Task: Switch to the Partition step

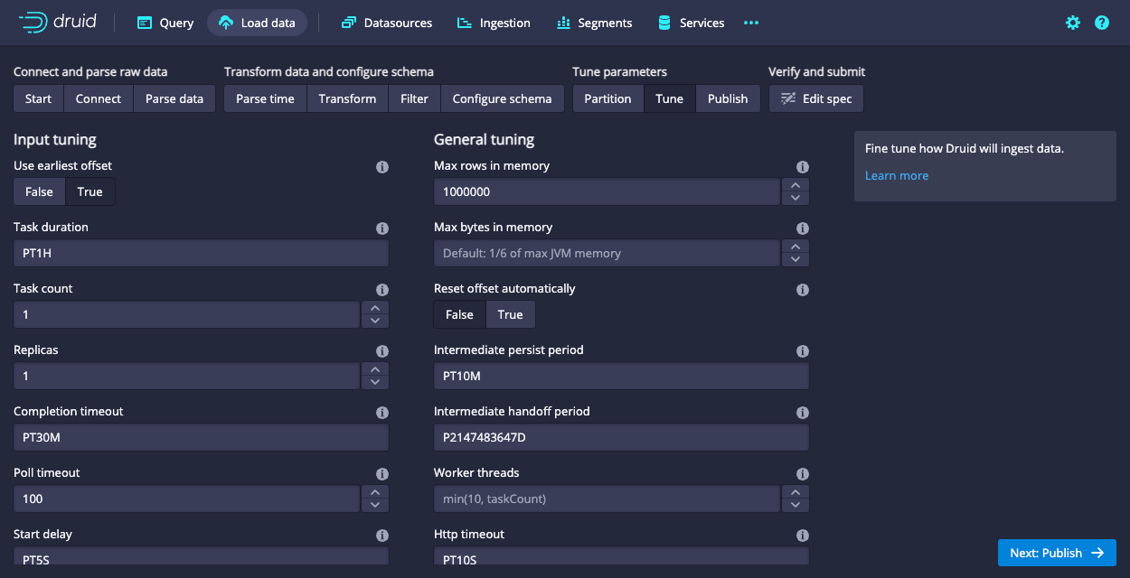Action: point(607,98)
